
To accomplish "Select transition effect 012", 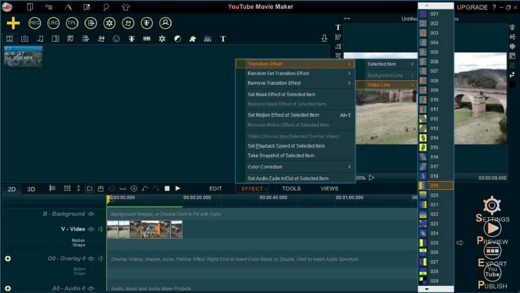I will pos(436,118).
